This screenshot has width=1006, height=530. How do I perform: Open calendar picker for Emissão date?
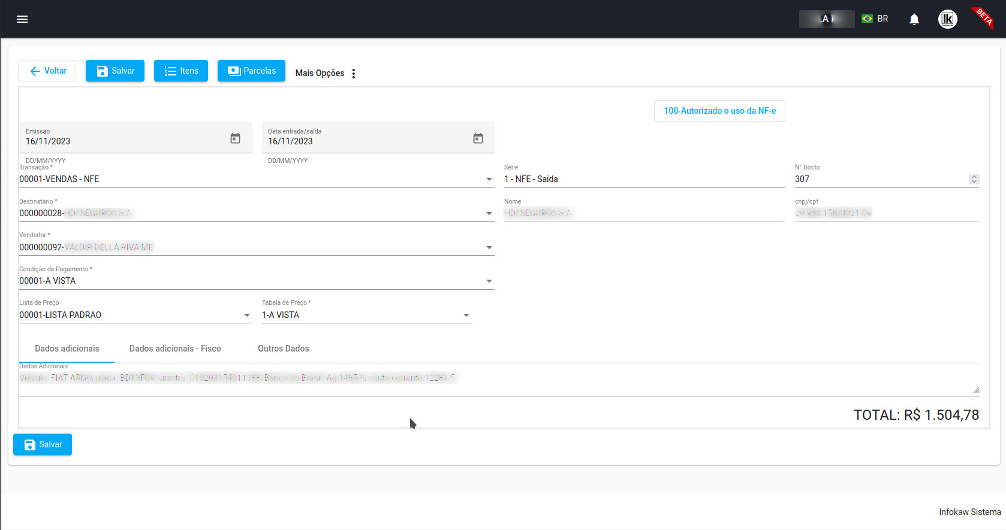[x=236, y=138]
